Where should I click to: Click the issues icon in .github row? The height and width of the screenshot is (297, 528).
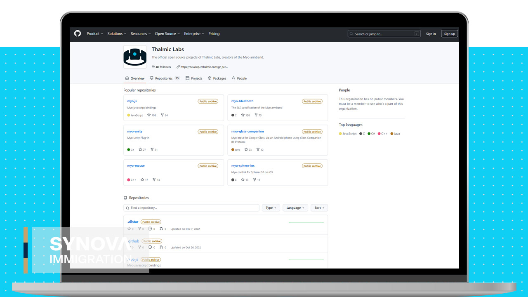click(x=150, y=247)
